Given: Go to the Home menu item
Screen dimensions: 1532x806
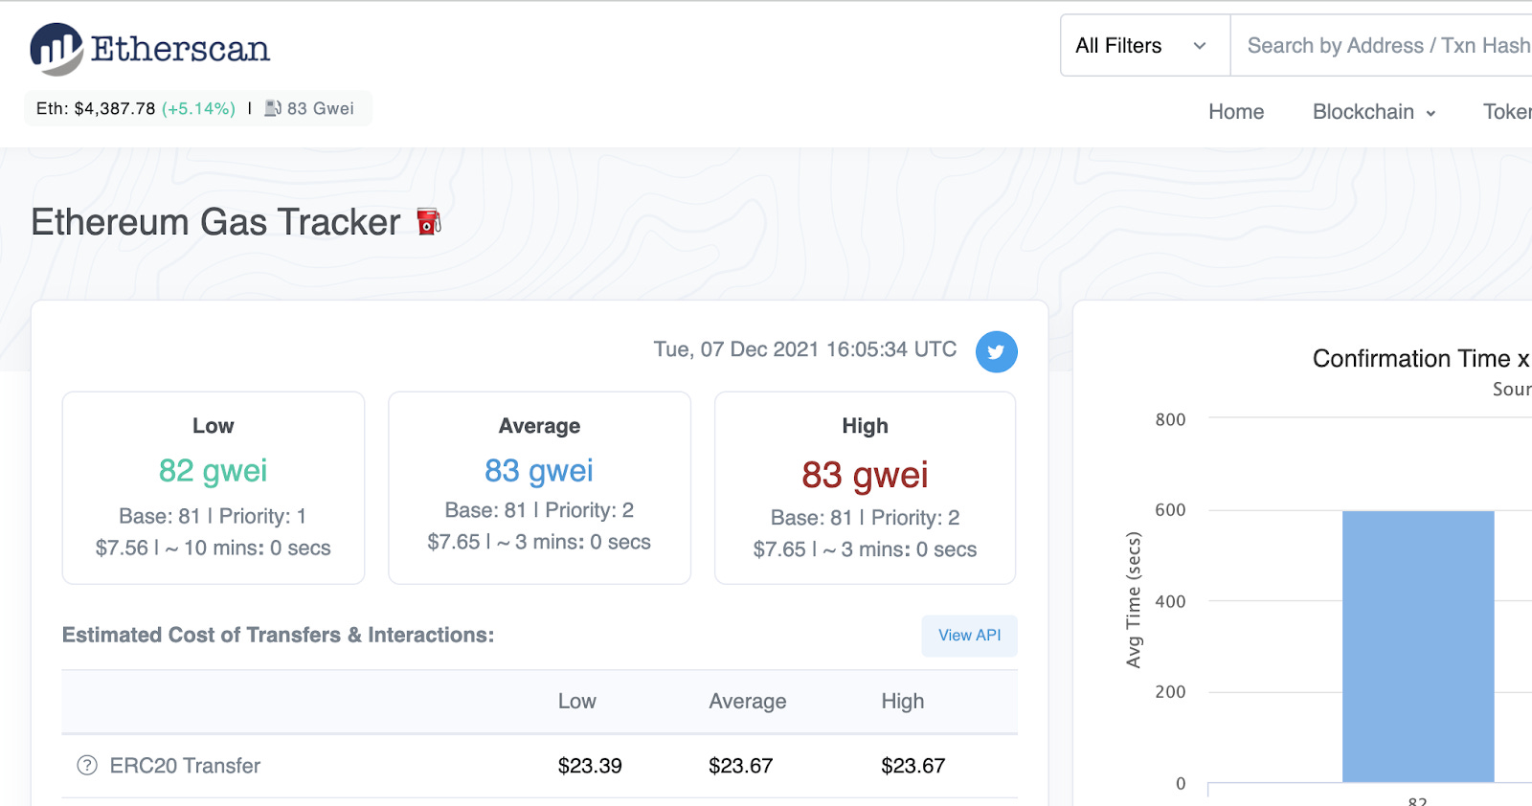Looking at the screenshot, I should pos(1236,112).
